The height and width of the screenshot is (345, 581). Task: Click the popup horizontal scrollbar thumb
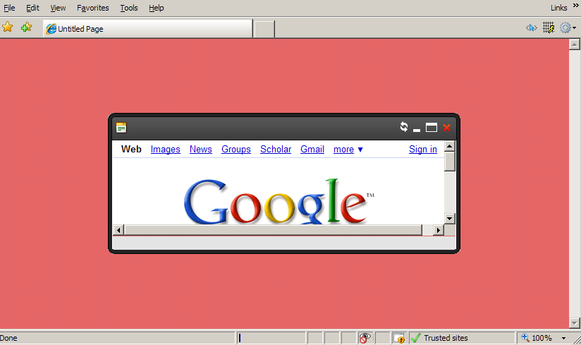click(273, 230)
